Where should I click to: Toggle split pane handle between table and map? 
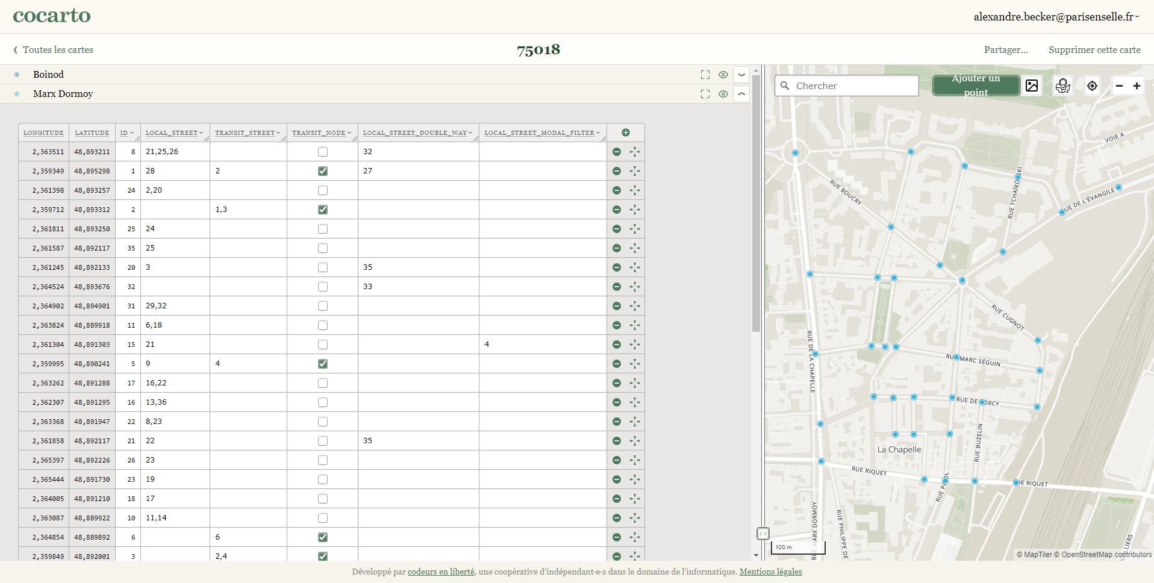(763, 534)
